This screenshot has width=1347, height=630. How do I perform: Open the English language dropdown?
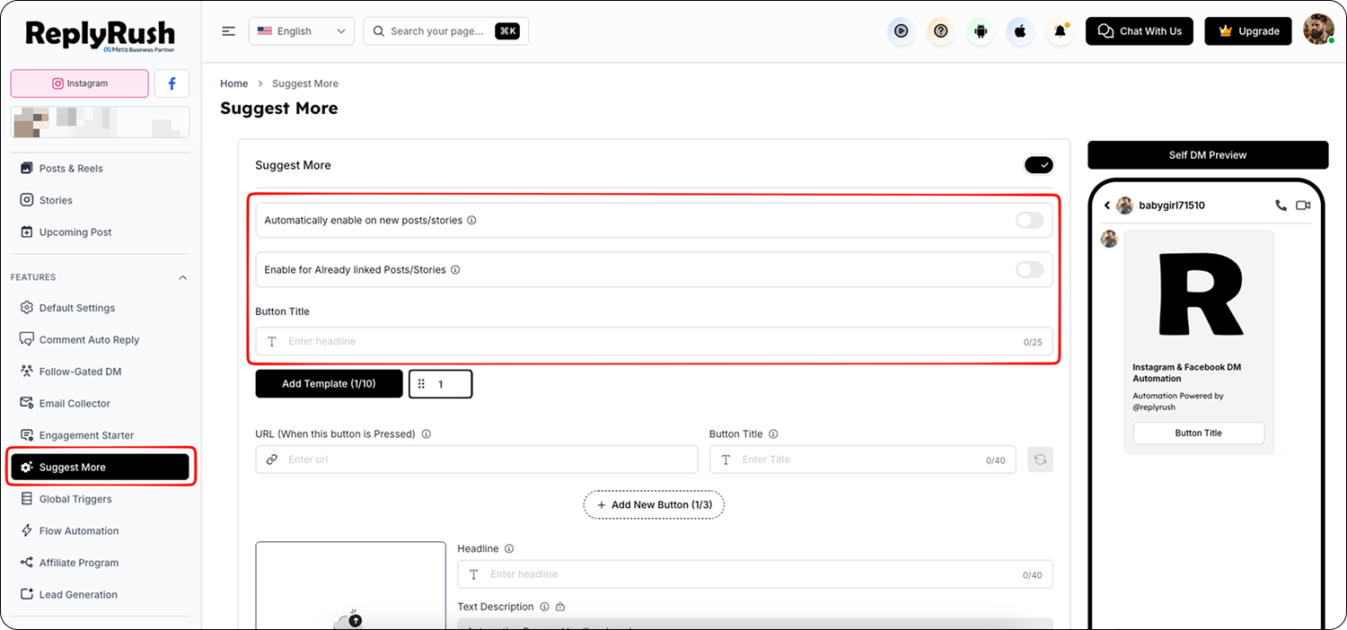(301, 31)
